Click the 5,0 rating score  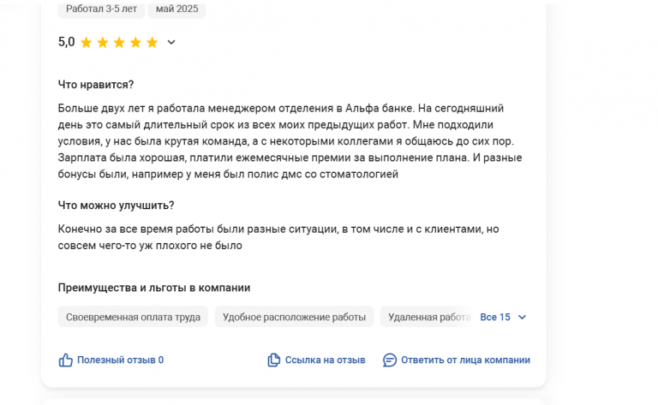click(66, 42)
